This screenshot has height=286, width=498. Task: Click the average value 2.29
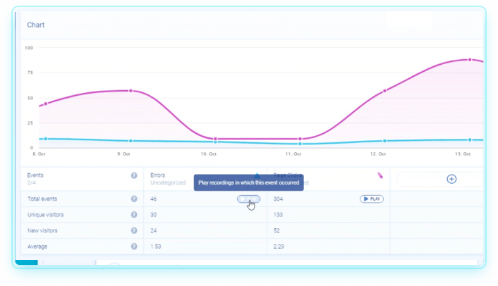(279, 247)
